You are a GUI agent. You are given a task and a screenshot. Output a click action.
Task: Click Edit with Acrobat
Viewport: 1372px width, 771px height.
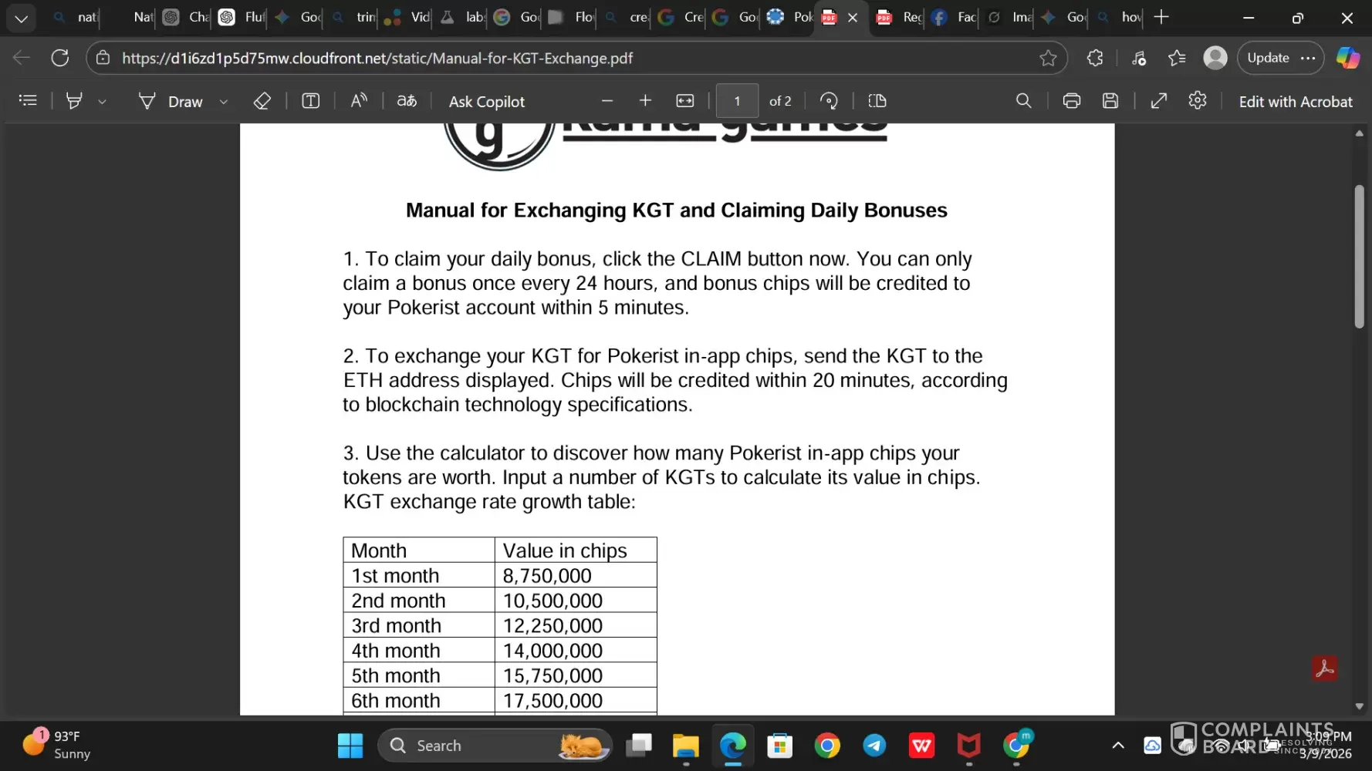pyautogui.click(x=1295, y=102)
